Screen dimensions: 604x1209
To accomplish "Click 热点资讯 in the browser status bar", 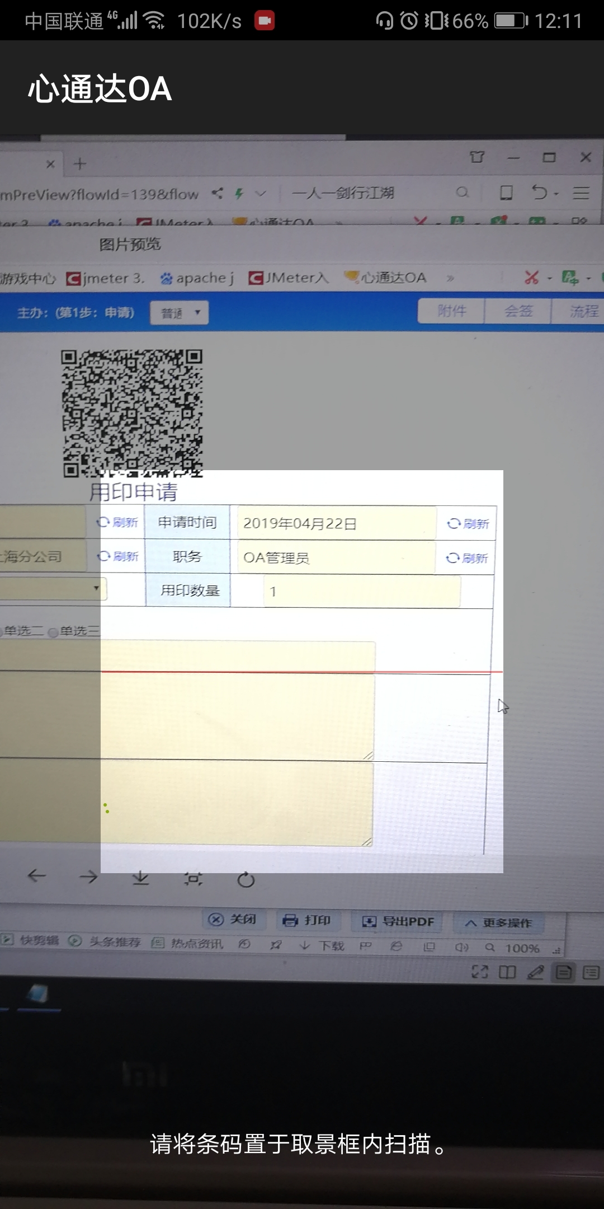I will [x=188, y=943].
